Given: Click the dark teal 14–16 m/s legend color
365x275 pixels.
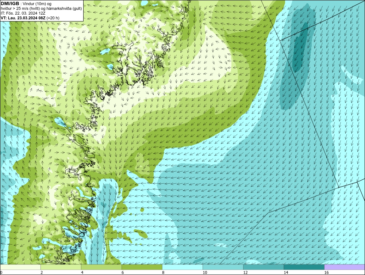Looking at the screenshot, I should click(x=304, y=267).
